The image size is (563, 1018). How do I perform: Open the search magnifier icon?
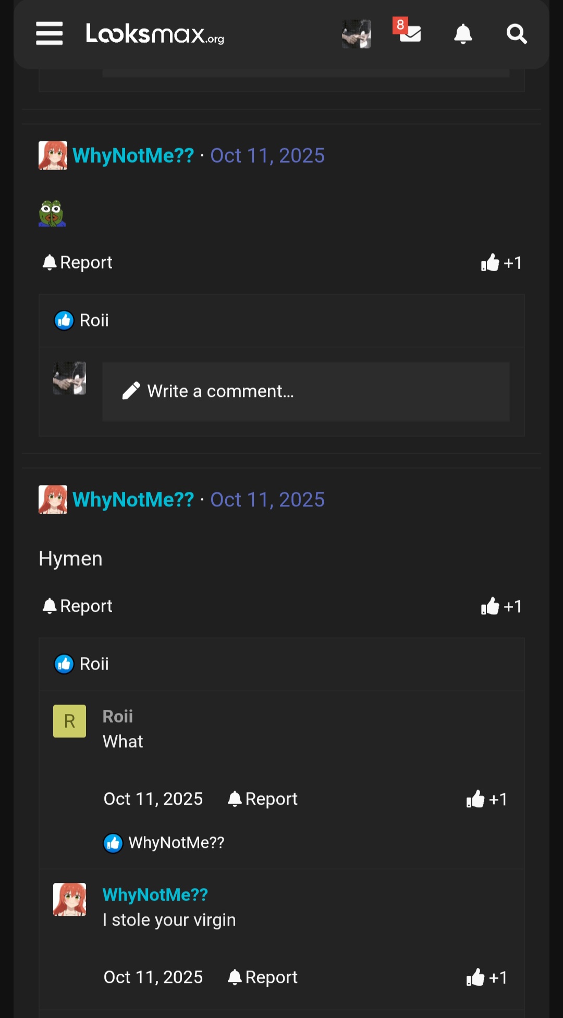(x=517, y=34)
